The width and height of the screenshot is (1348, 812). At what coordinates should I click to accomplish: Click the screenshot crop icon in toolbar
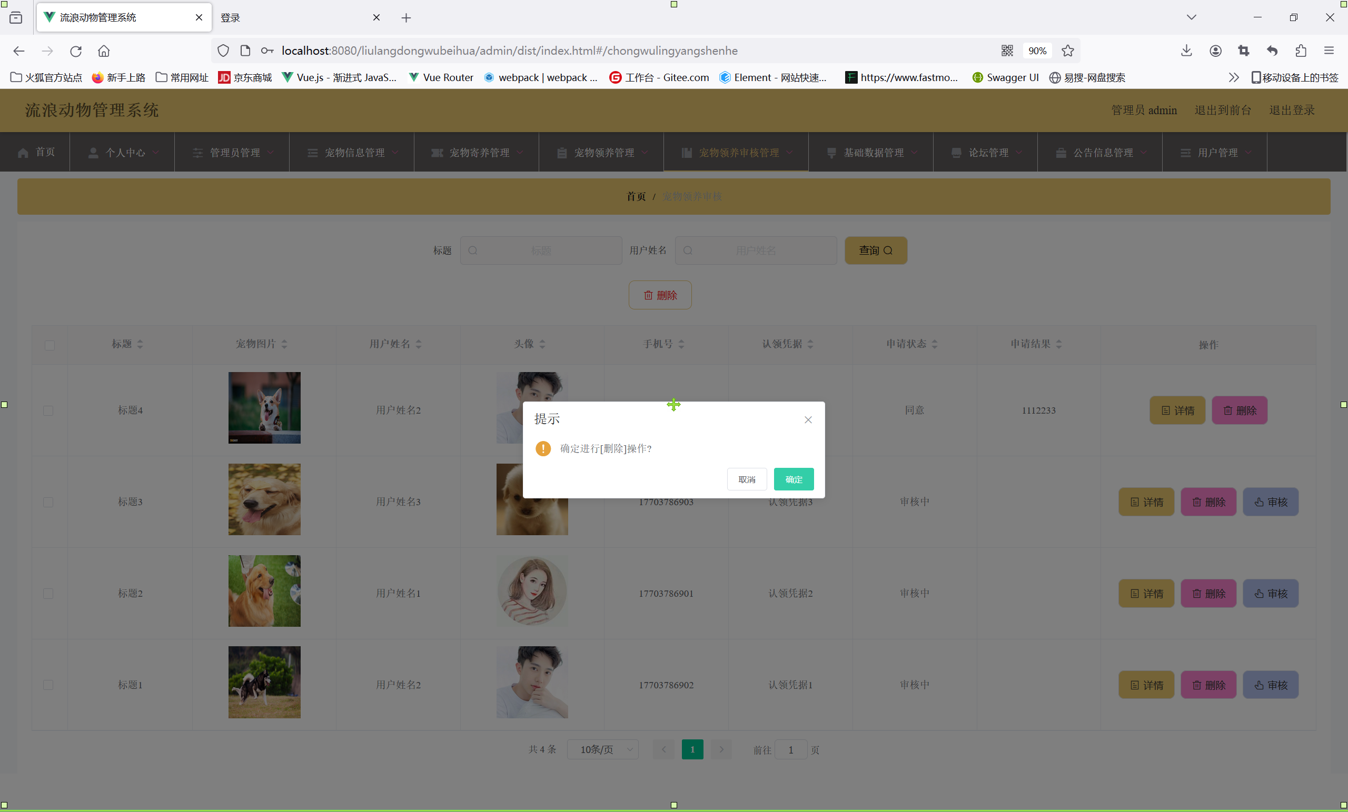tap(1244, 51)
